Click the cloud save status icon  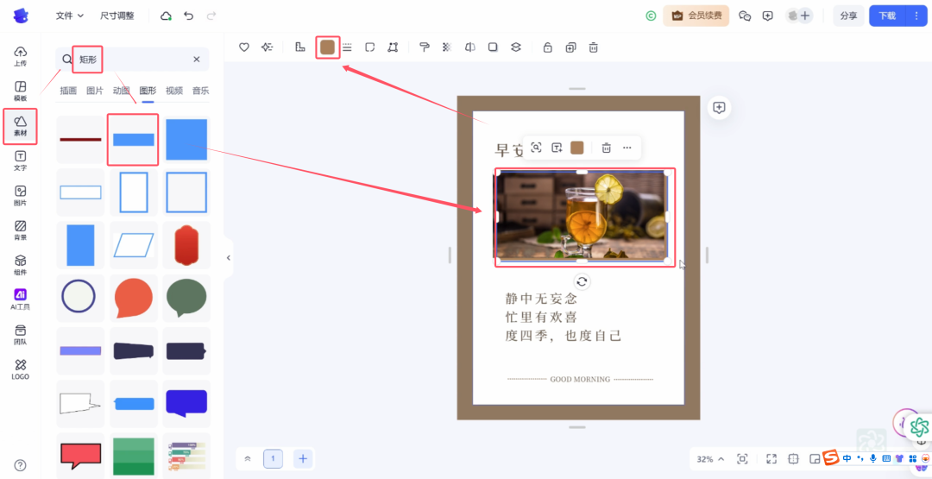(167, 16)
